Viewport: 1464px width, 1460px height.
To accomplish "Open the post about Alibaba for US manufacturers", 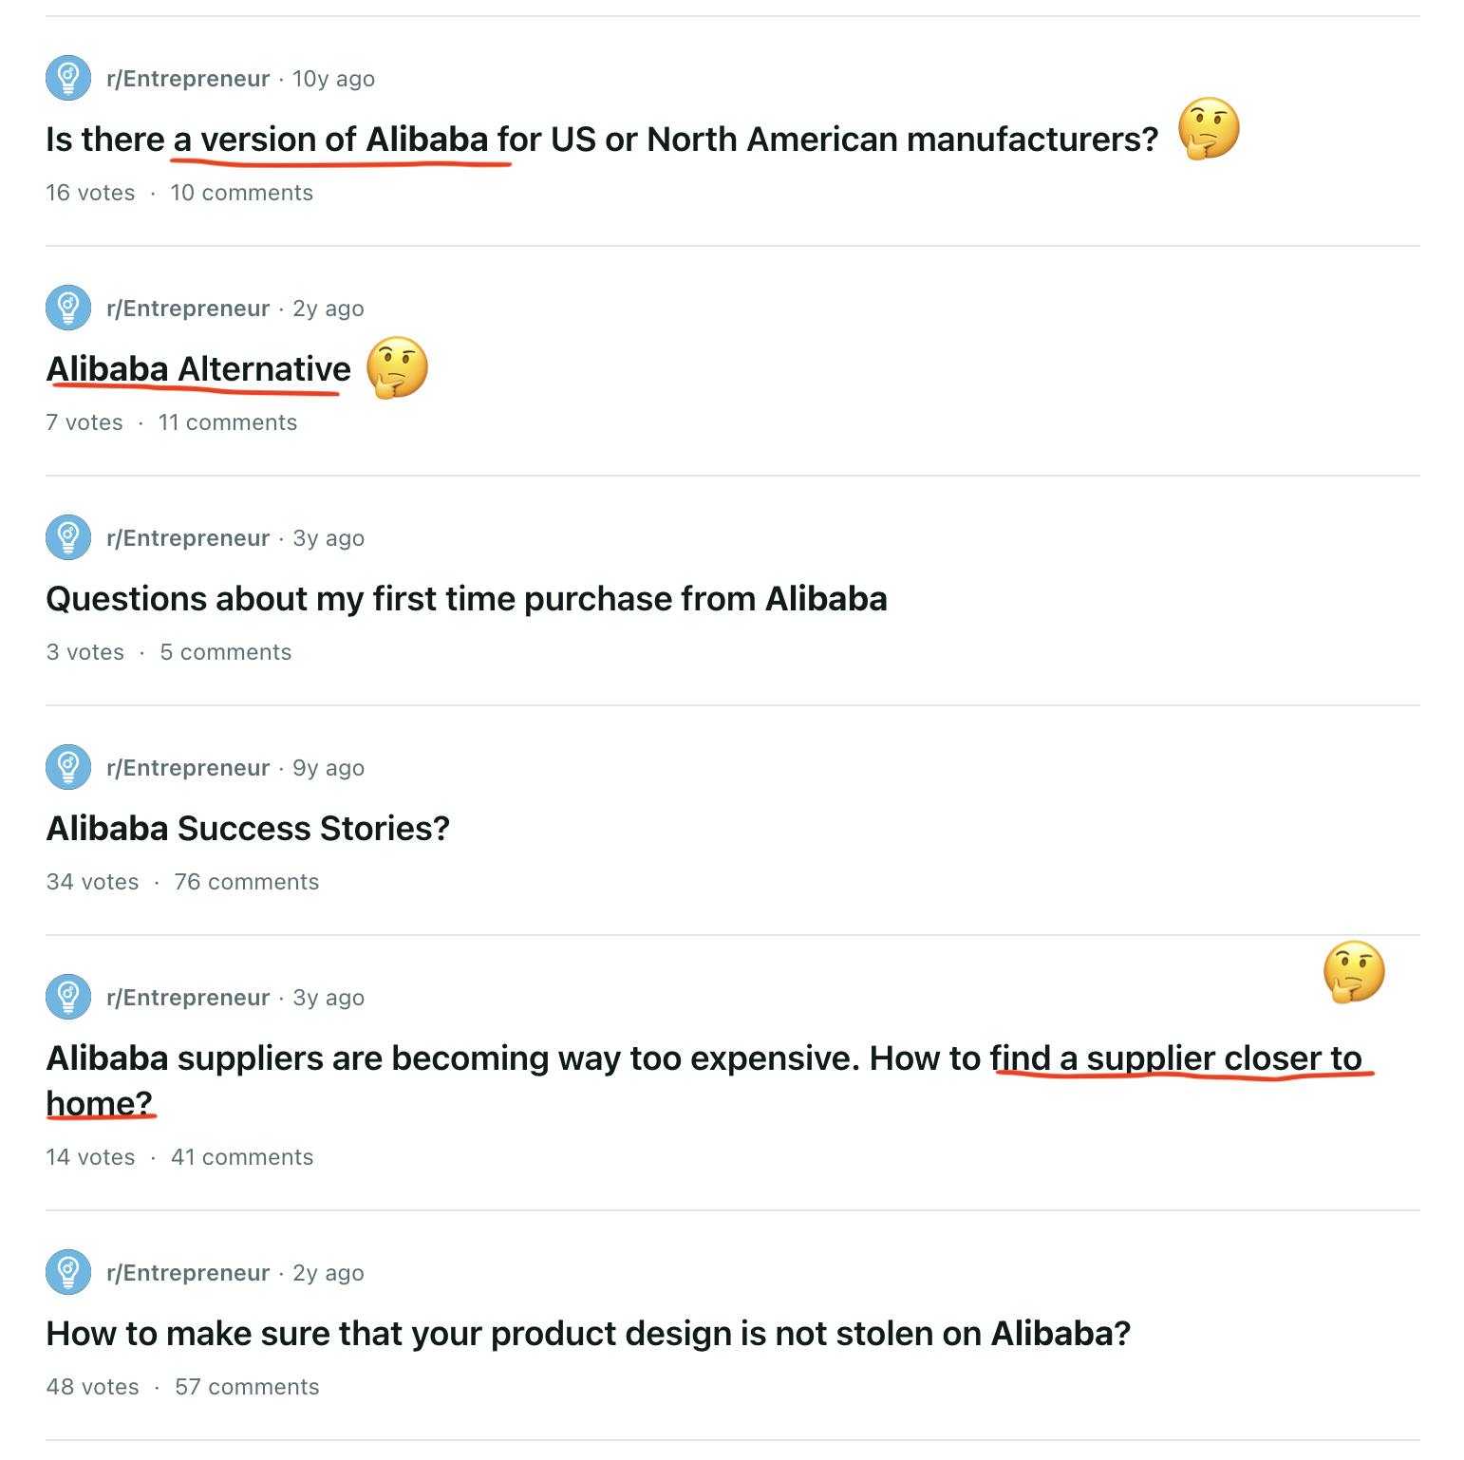I will (602, 140).
